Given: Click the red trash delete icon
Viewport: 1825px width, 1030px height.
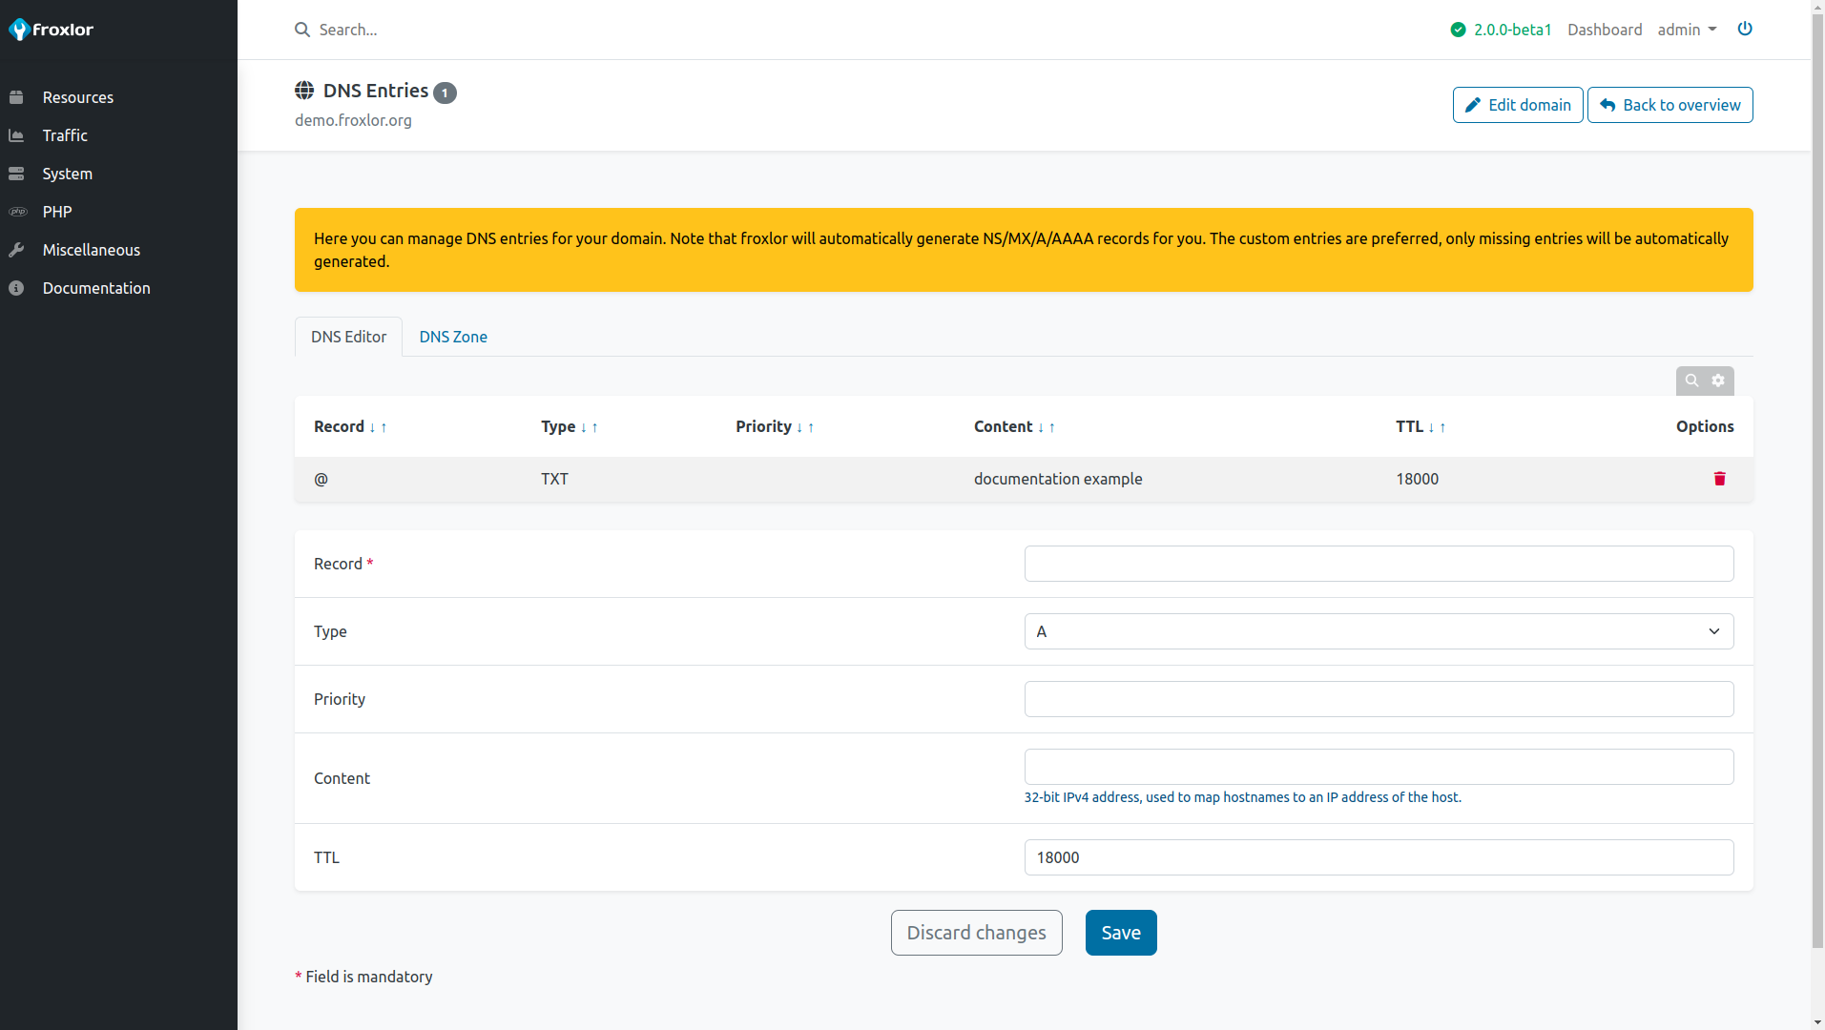Looking at the screenshot, I should pyautogui.click(x=1719, y=479).
